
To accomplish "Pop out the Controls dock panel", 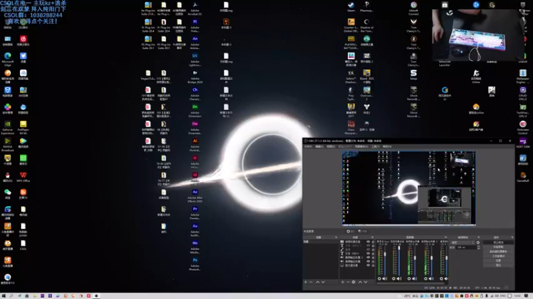I will click(512, 237).
